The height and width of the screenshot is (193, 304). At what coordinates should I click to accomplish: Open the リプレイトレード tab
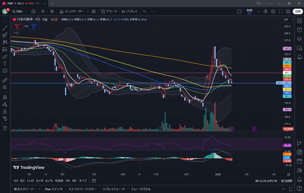pyautogui.click(x=114, y=189)
